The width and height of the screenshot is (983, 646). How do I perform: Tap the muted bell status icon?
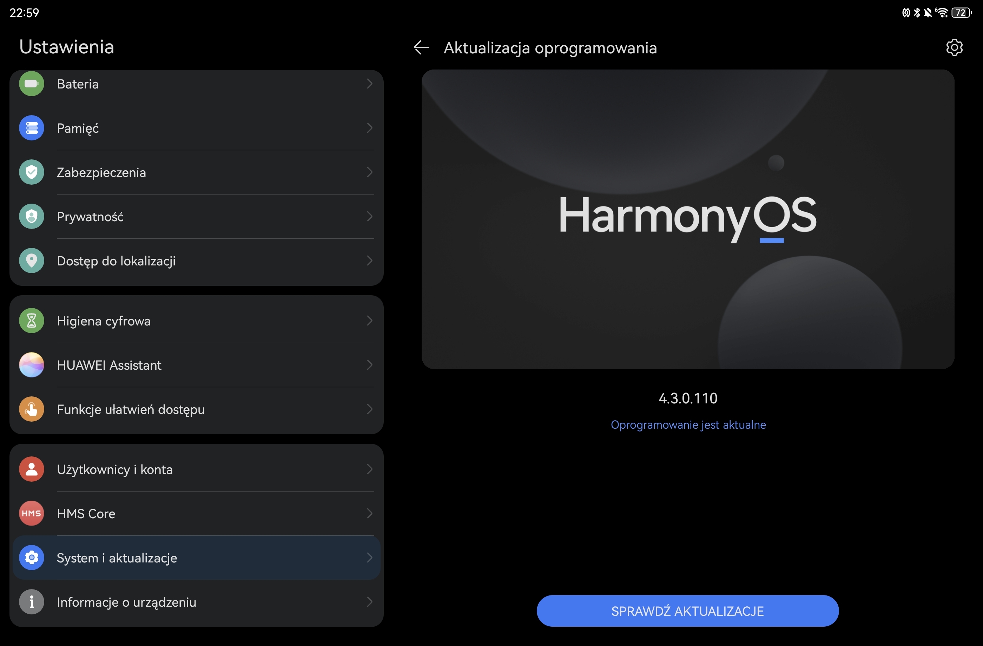tap(928, 12)
